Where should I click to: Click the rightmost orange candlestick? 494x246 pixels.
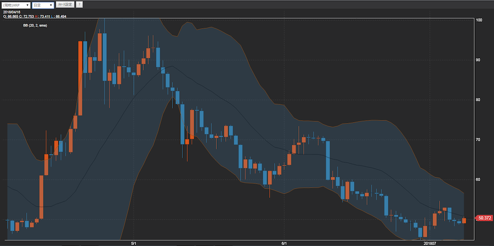point(464,220)
